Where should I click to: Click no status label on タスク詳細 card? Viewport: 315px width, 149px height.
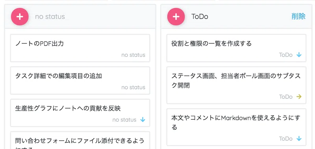(133, 87)
